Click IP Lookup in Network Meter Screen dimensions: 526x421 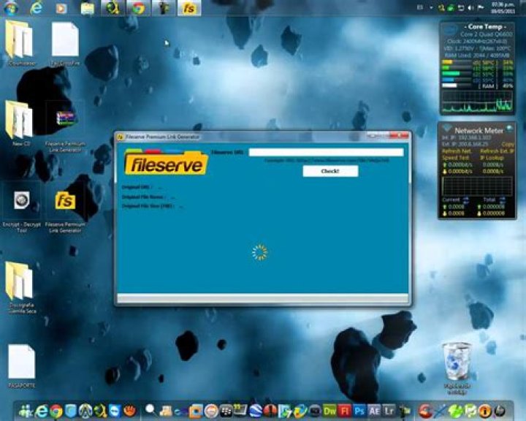pos(492,157)
